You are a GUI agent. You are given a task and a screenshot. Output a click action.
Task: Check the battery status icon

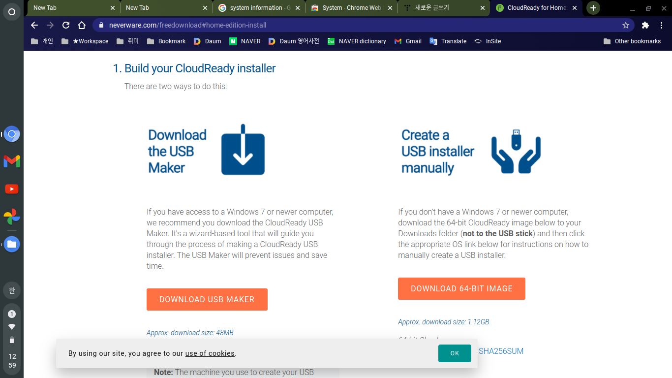[x=12, y=340]
